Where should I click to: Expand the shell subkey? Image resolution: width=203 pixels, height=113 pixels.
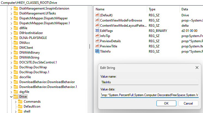(16, 111)
